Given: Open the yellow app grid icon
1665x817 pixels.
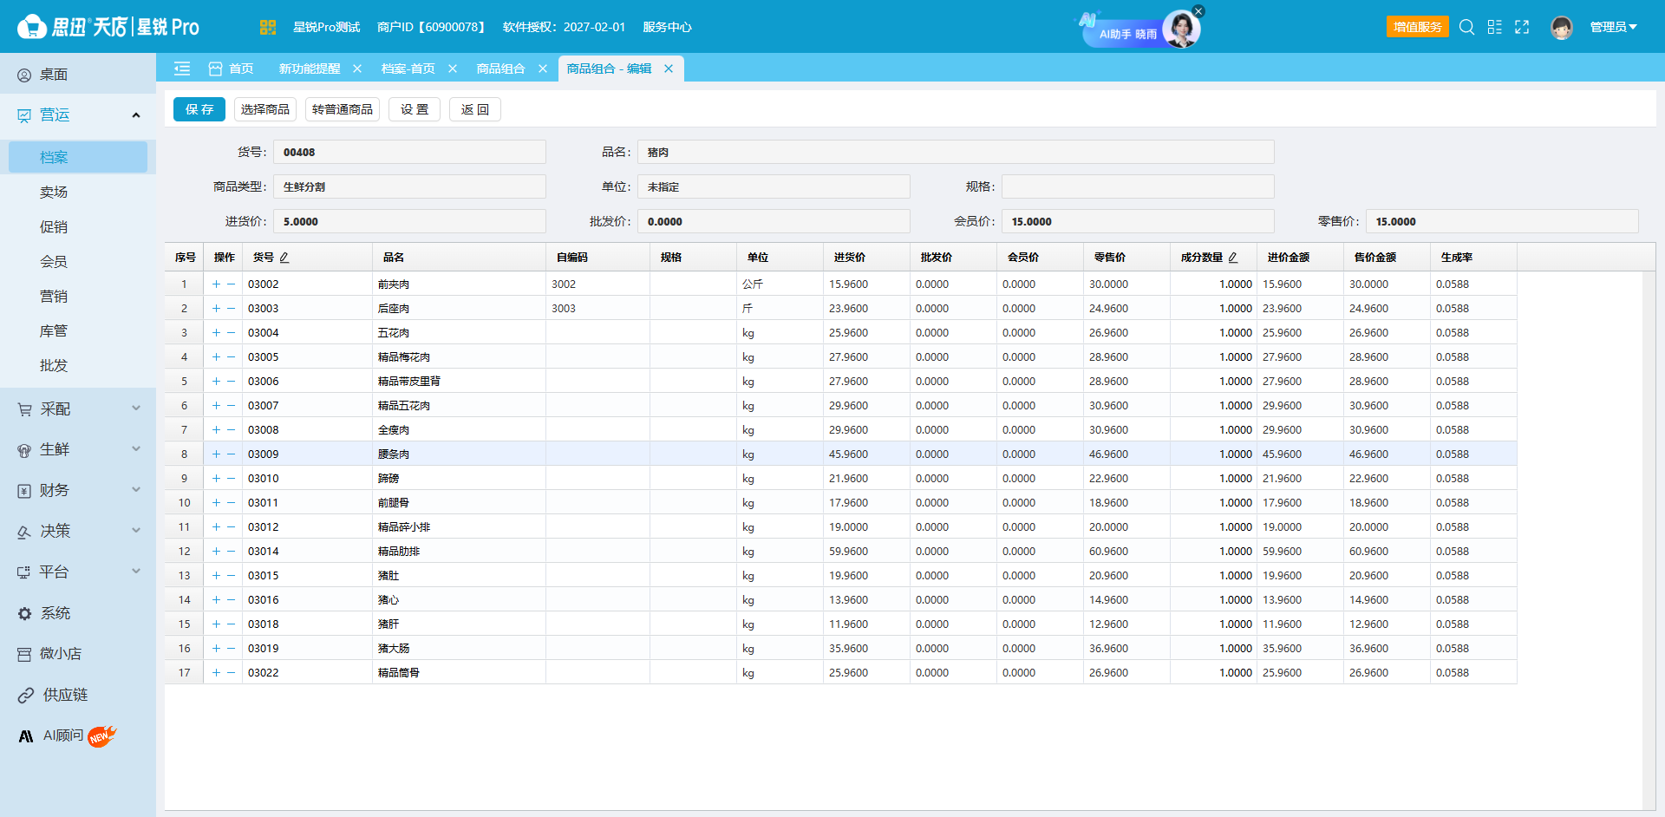Looking at the screenshot, I should pos(267,27).
